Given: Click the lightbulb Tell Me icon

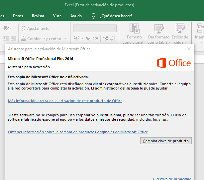Looking at the screenshot, I should (x=93, y=16).
